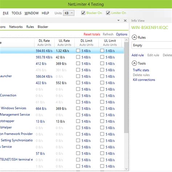172x172 pixels.
Task: Enable UL Limit for the 594.93 KB/s row
Action: tap(102, 50)
